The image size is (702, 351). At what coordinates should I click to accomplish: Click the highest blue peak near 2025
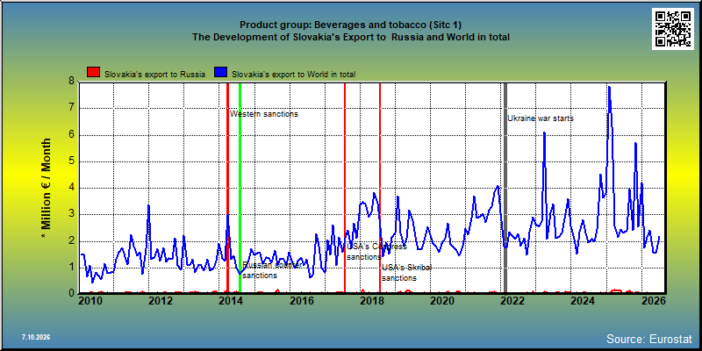[x=609, y=88]
